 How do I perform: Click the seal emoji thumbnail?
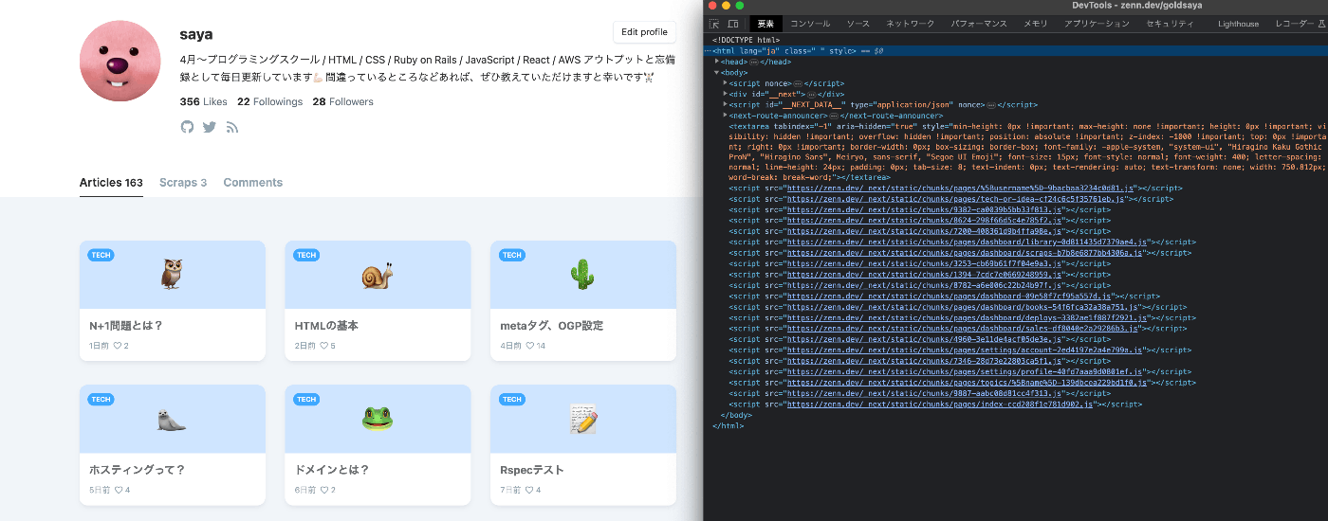tap(172, 420)
